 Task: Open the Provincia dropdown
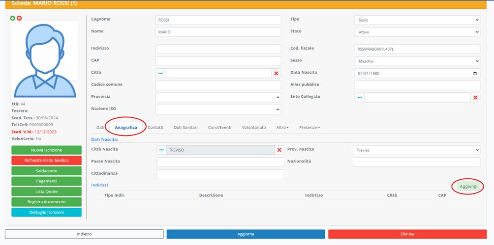pyautogui.click(x=218, y=97)
